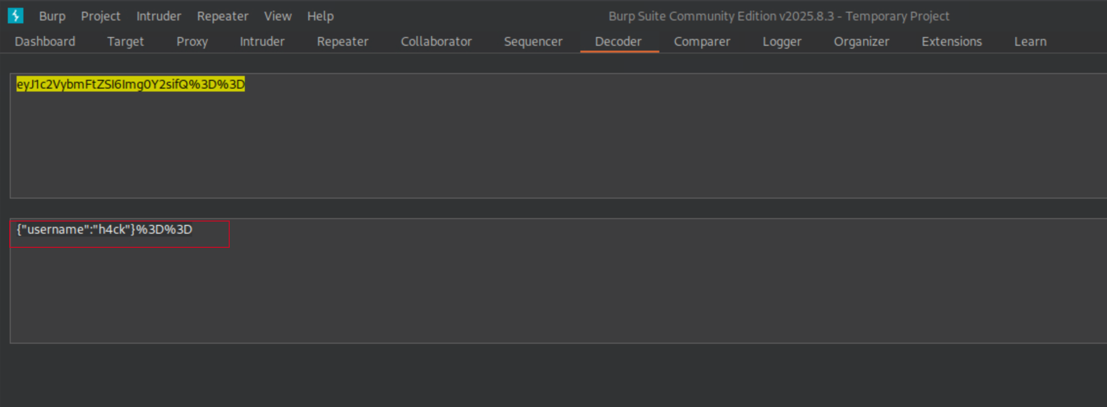Go to the Intruder tool tab
Image resolution: width=1107 pixels, height=407 pixels.
[262, 41]
